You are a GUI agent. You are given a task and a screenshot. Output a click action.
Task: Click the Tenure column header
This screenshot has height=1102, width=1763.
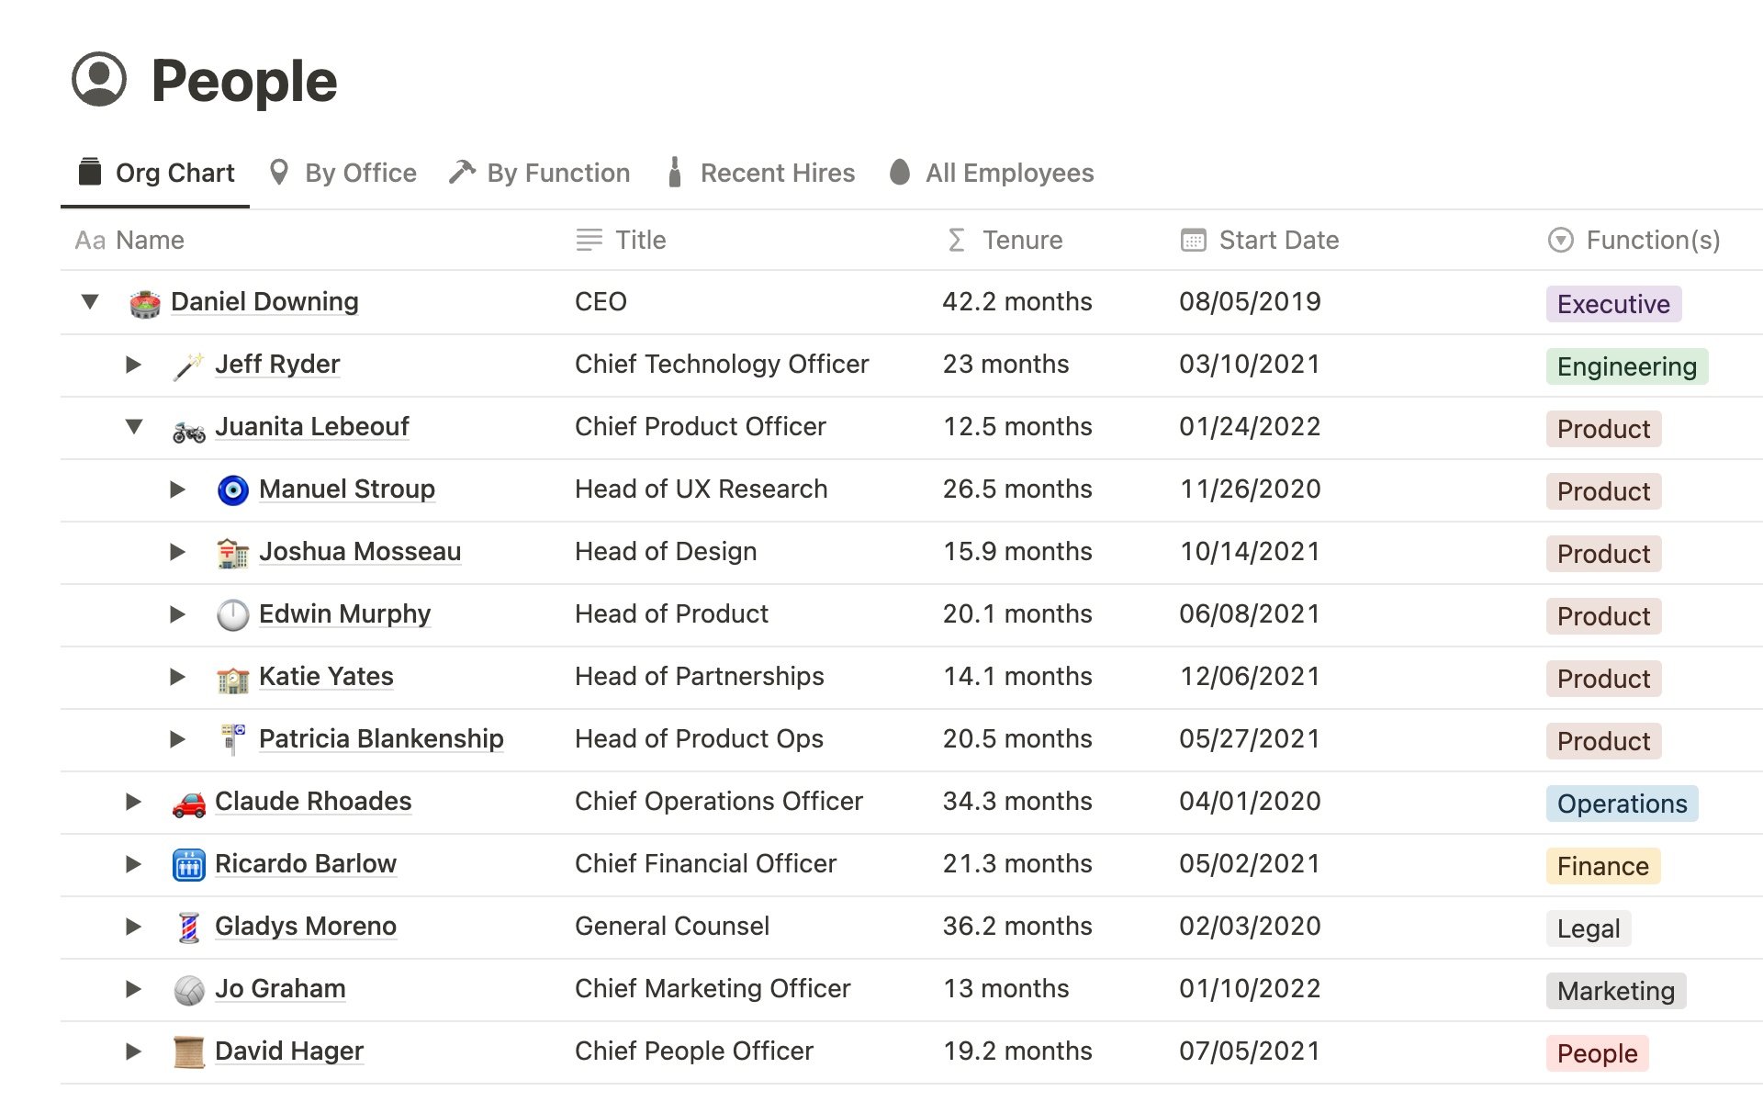1005,241
